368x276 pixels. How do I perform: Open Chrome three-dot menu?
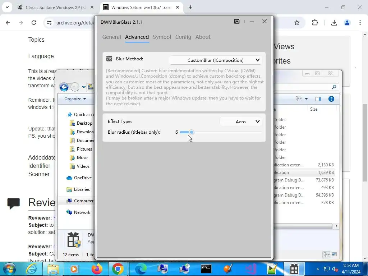click(x=360, y=23)
